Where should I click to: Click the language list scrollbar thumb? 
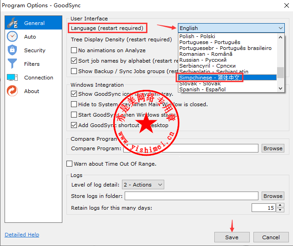click(280, 73)
